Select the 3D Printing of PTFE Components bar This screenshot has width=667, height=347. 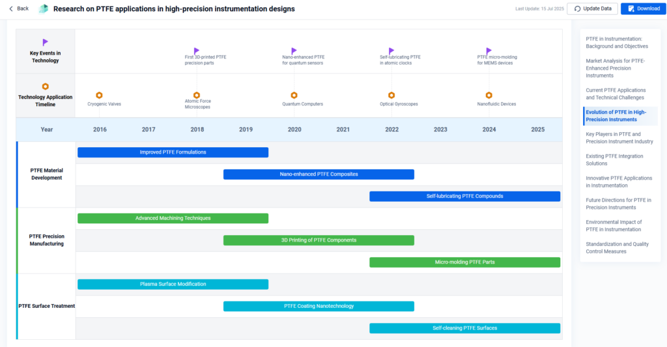[x=319, y=240]
